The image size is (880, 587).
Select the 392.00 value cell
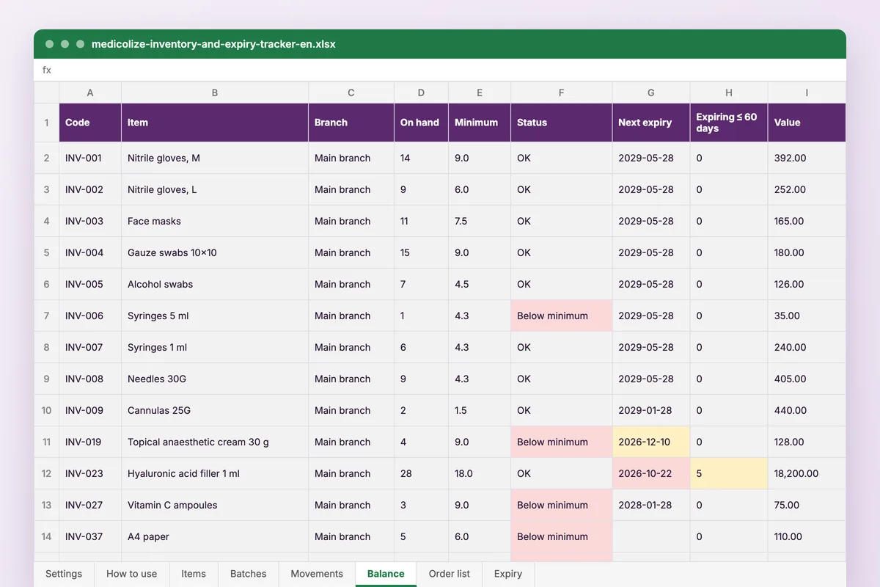tap(807, 158)
